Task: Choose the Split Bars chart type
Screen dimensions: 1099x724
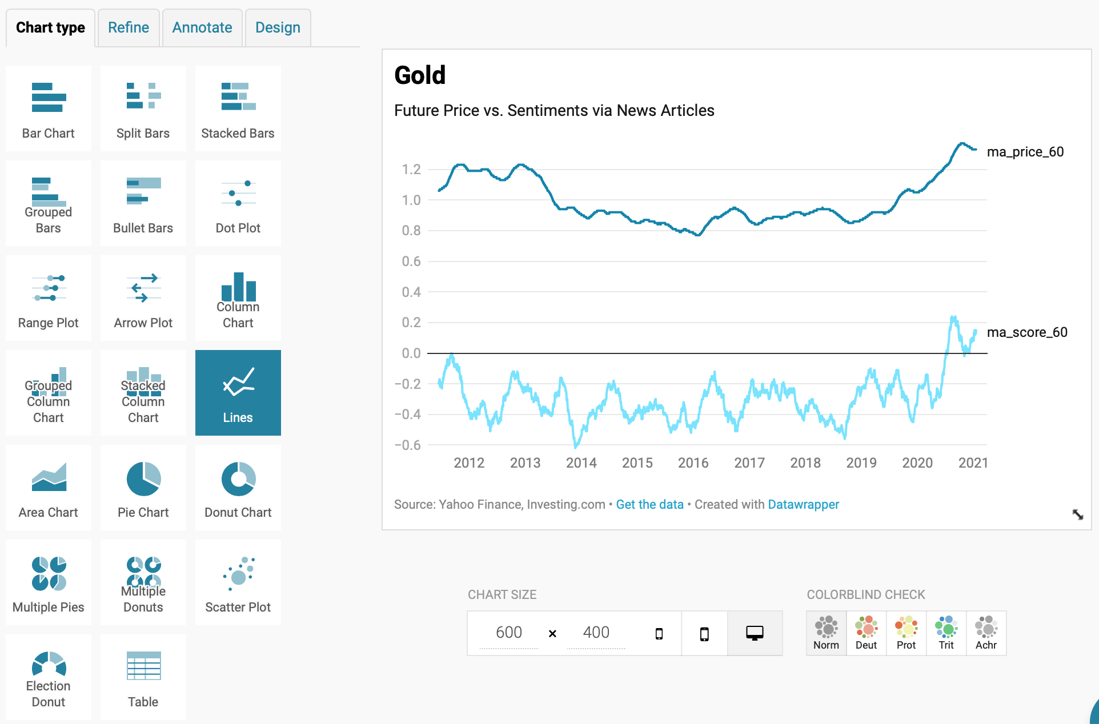Action: [143, 108]
